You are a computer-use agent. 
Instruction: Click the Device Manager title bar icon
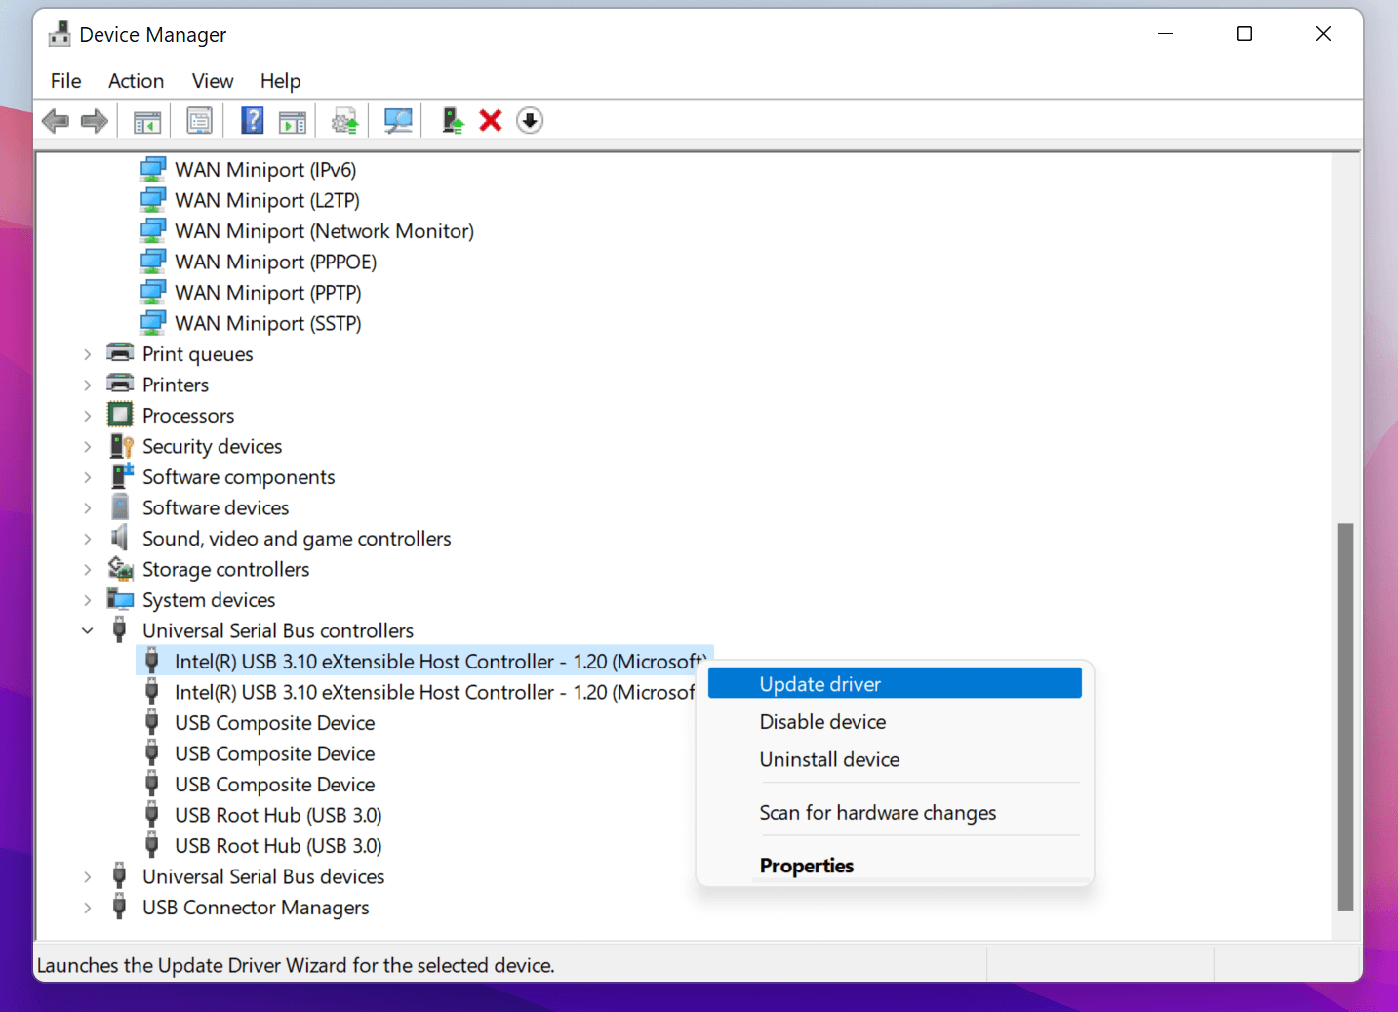60,34
